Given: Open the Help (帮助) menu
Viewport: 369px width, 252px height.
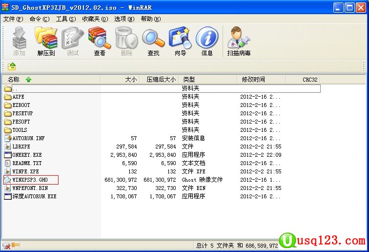Looking at the screenshot, I should click(x=151, y=19).
